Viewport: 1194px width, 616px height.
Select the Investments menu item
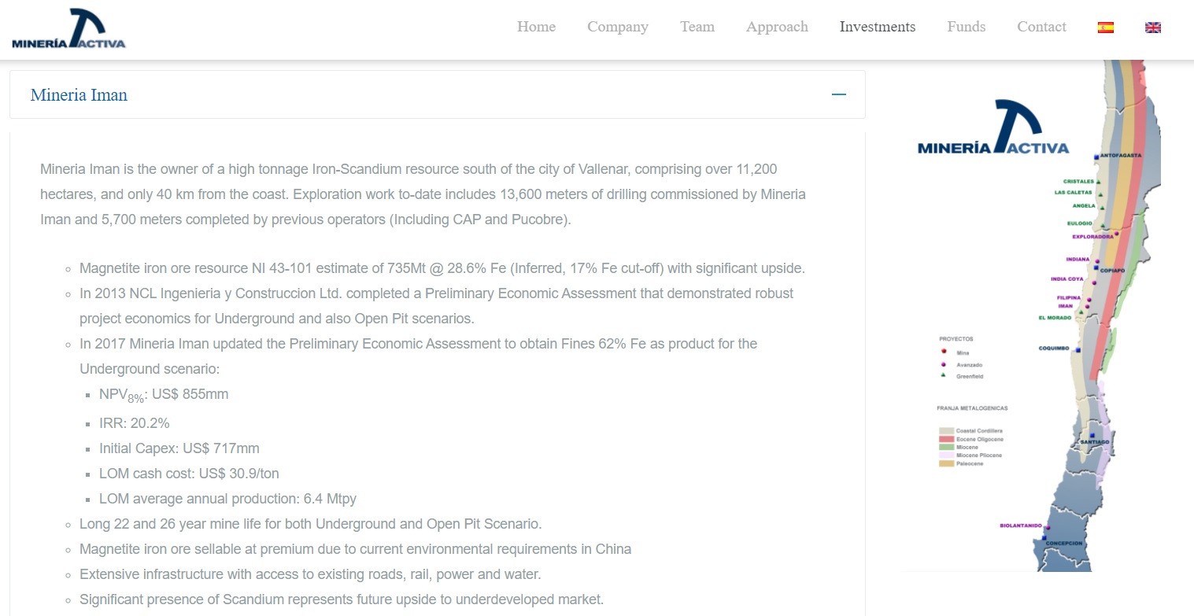point(878,27)
